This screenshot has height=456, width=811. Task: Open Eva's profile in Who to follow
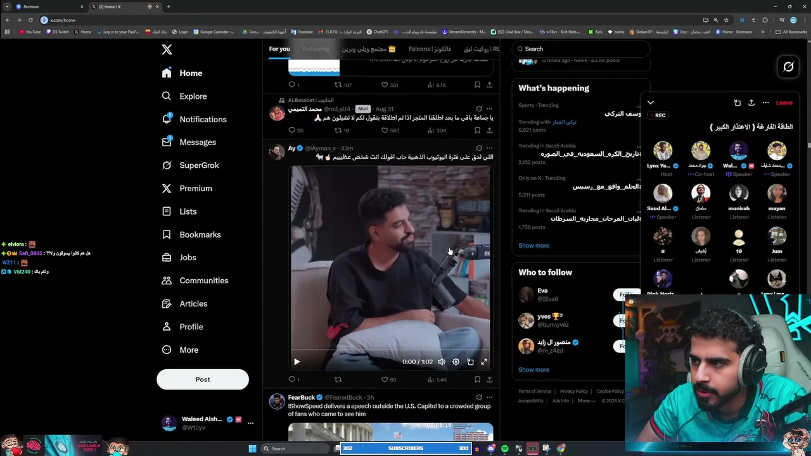point(542,291)
